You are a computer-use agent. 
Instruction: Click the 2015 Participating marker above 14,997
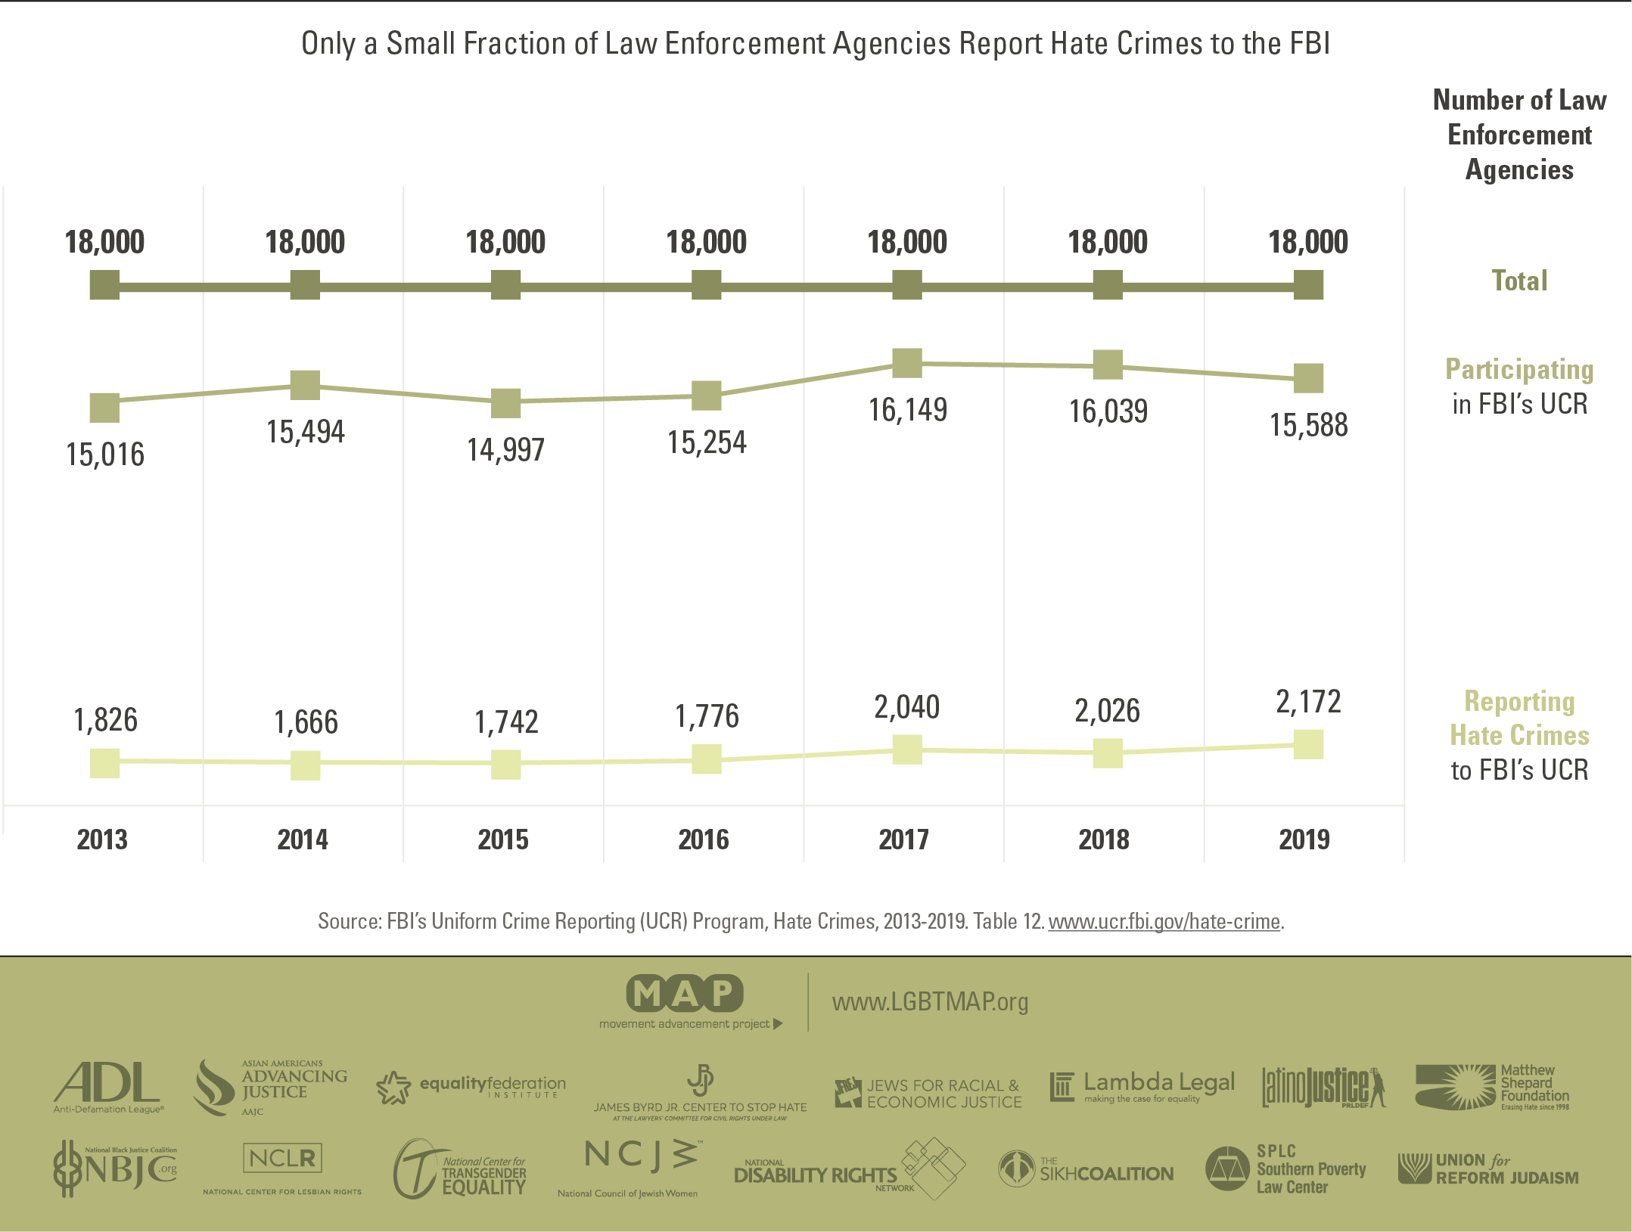505,403
